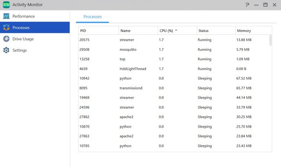Select PID 27863 cell
Viewport: 281px width, 167px height.
[84, 136]
